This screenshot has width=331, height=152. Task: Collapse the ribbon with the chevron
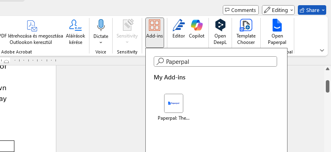point(322,50)
